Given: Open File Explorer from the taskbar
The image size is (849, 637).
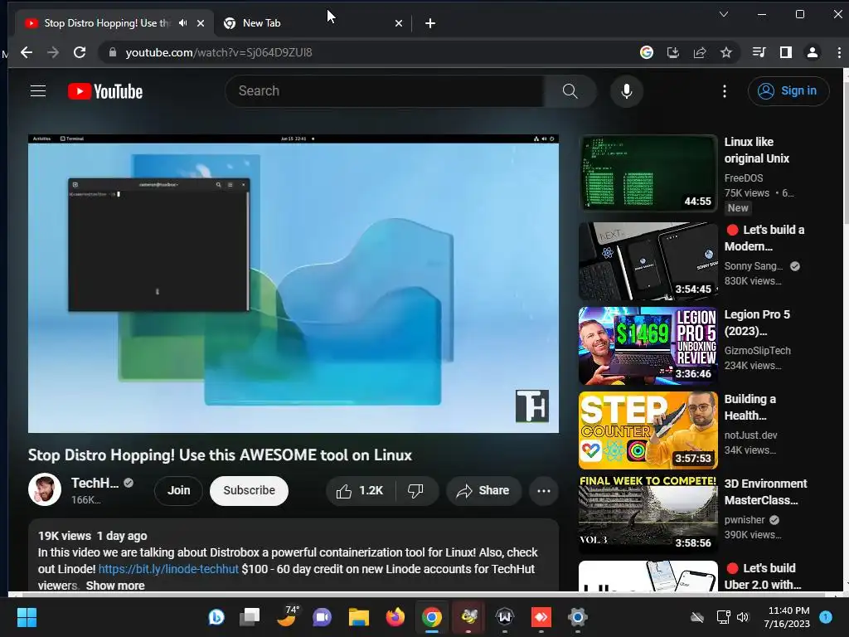Looking at the screenshot, I should tap(358, 617).
